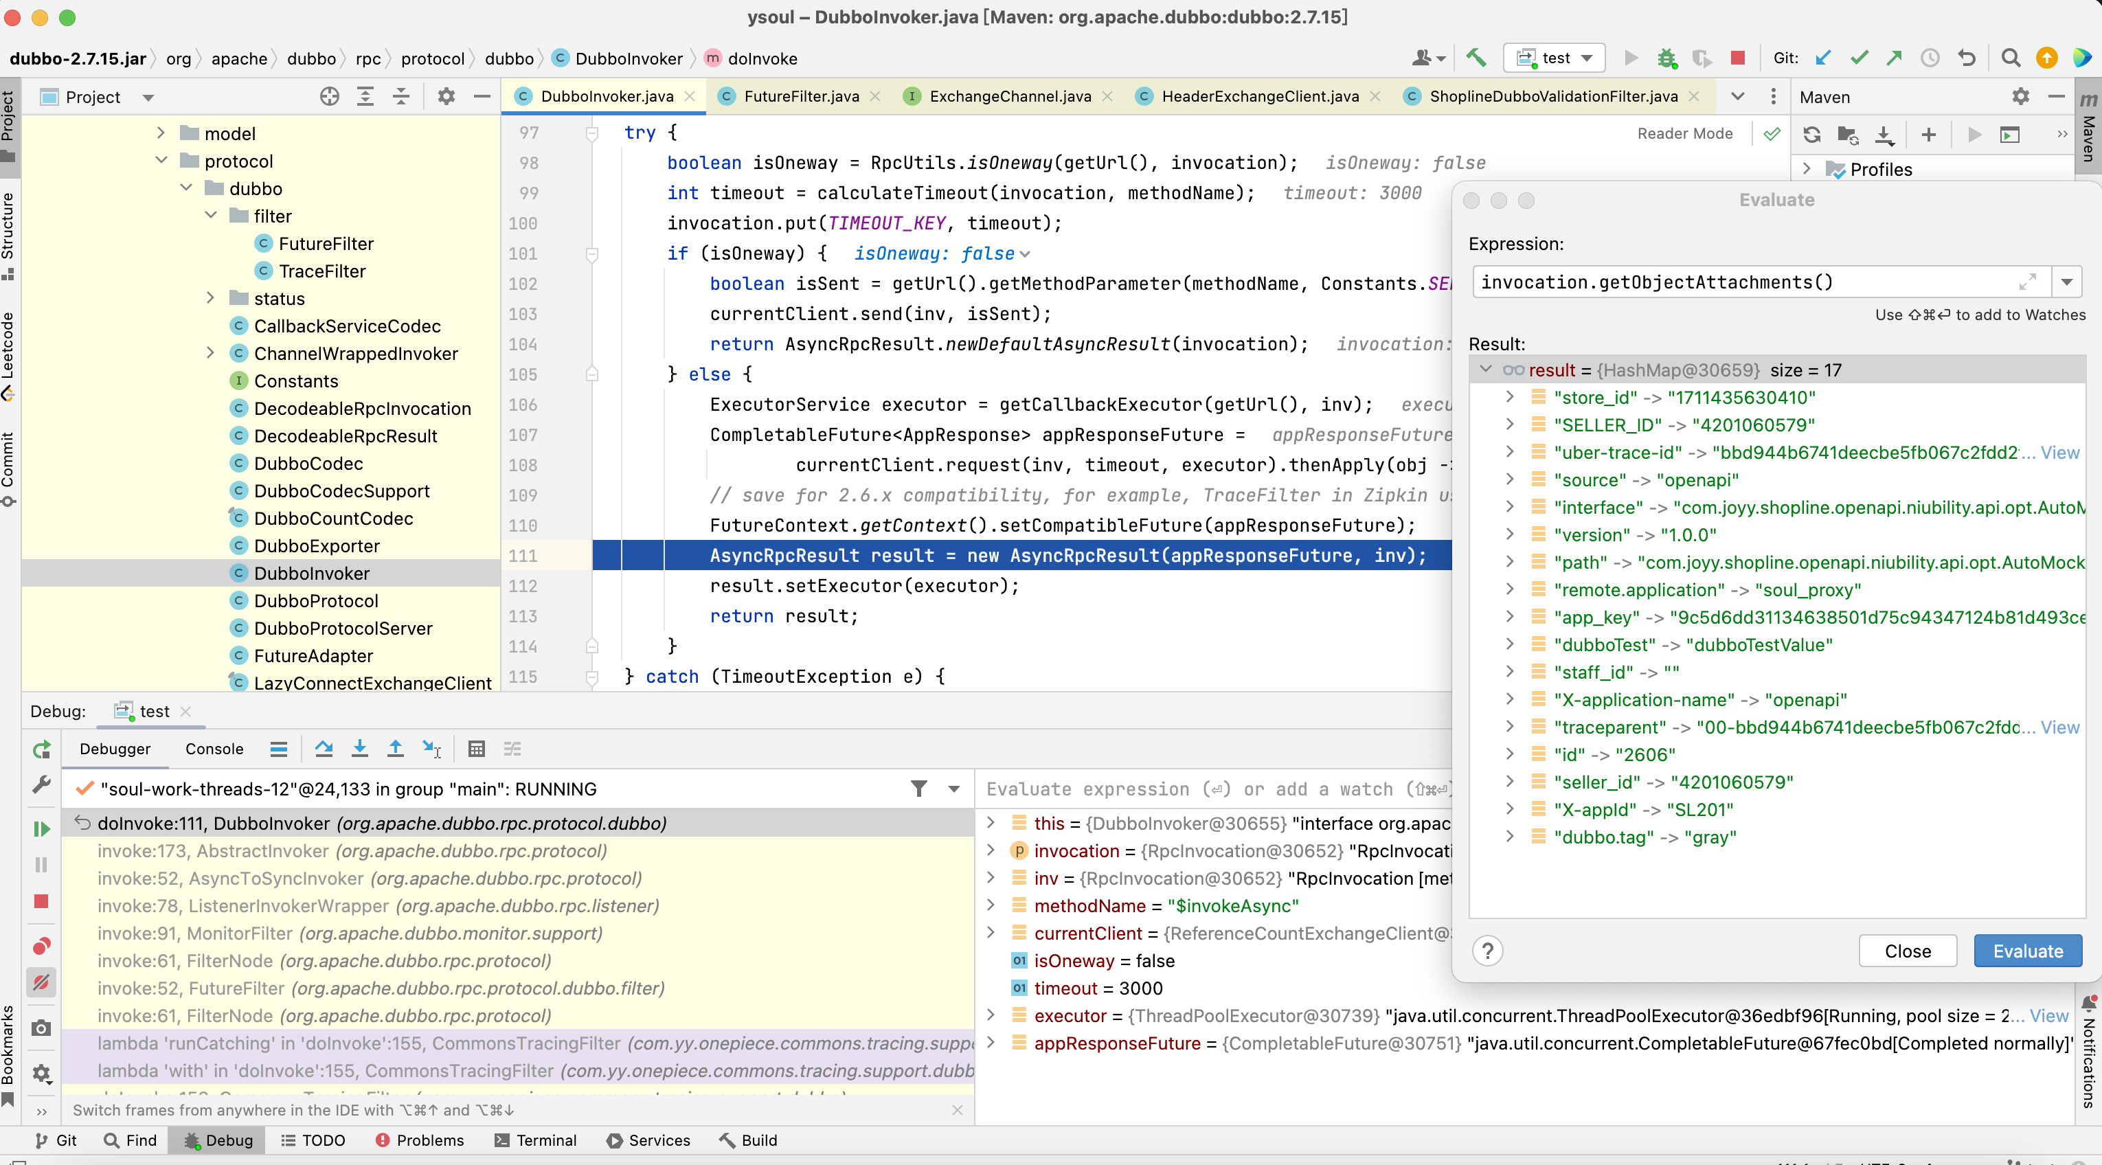View breakpoints red circles icon
The height and width of the screenshot is (1165, 2102).
click(x=41, y=947)
